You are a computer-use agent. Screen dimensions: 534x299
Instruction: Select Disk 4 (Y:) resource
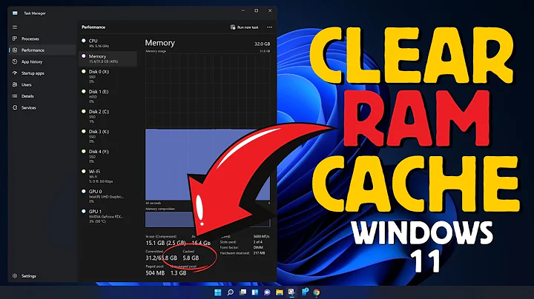[x=108, y=156]
